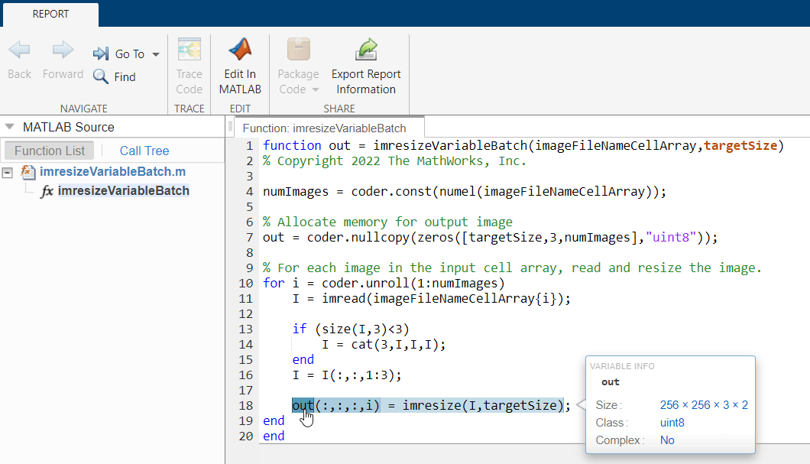Click the Find magnifier icon

pos(101,76)
